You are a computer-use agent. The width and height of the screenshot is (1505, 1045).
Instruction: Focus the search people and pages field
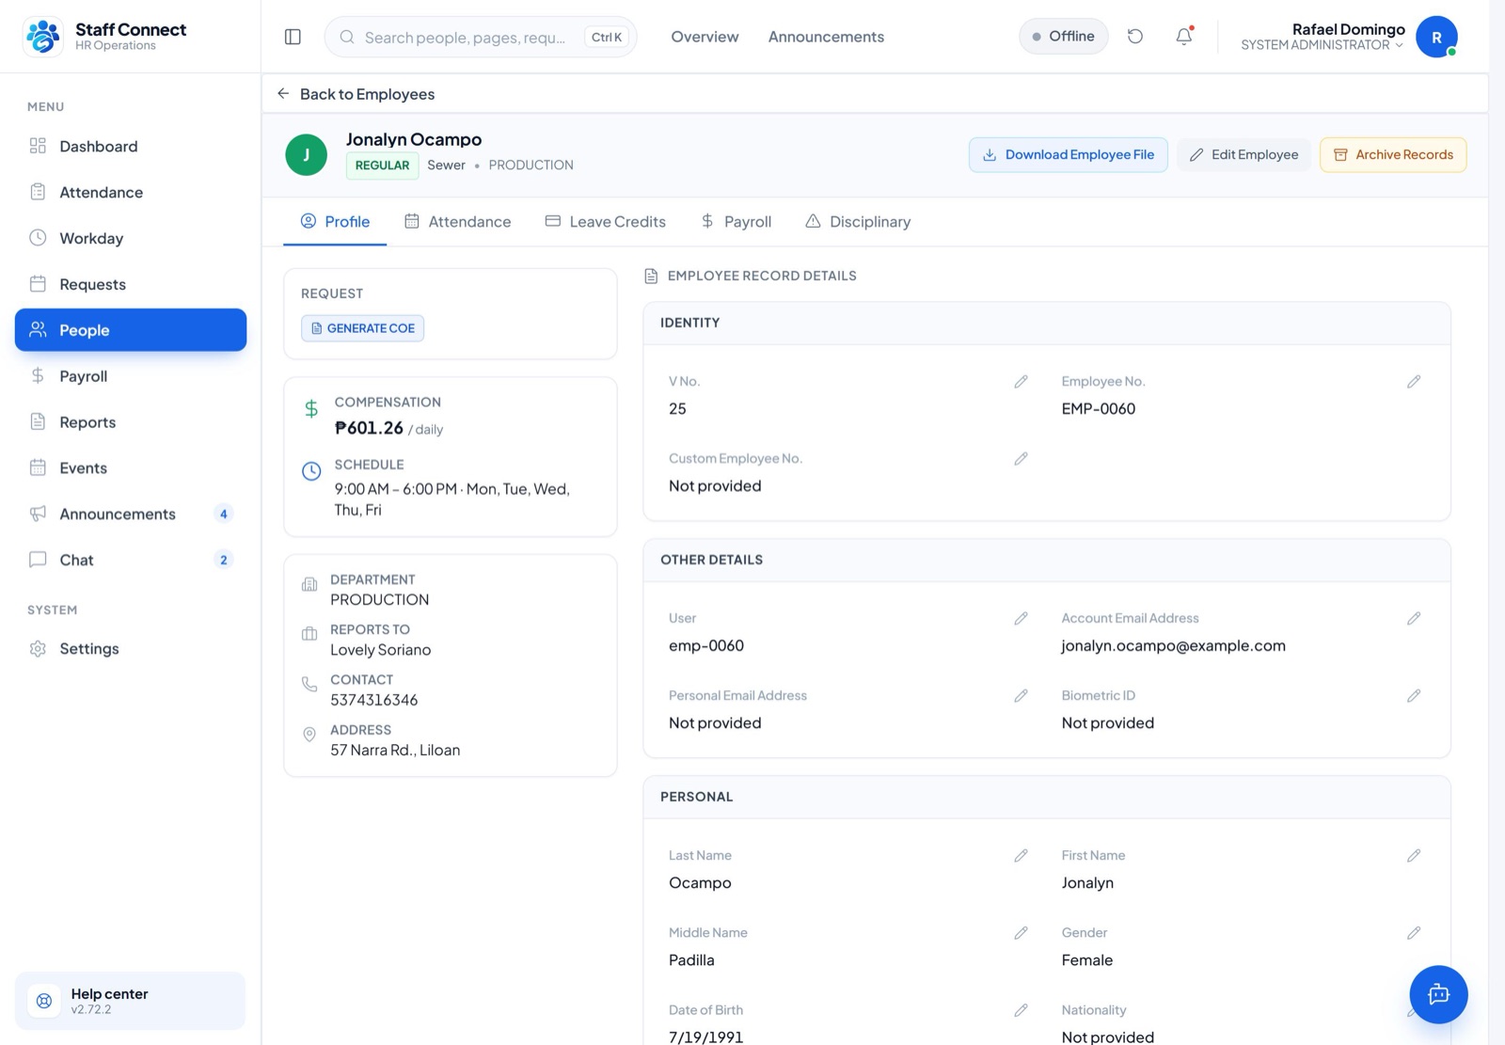pyautogui.click(x=481, y=37)
